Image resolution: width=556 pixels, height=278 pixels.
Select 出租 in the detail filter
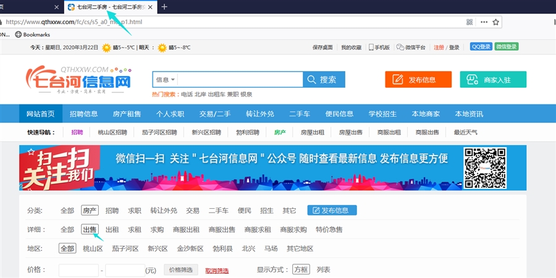point(112,230)
